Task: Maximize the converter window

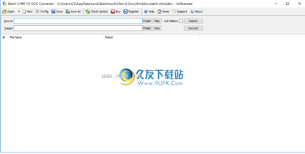Action: click(288, 3)
